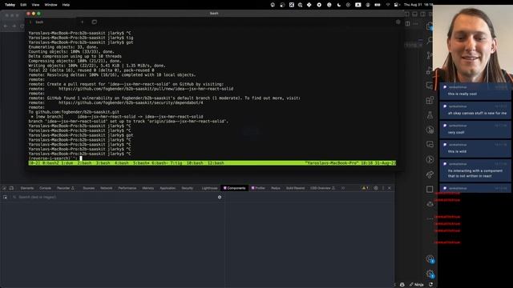Switch to the Sources tab in DevTools
The height and width of the screenshot is (288, 513).
tap(89, 188)
